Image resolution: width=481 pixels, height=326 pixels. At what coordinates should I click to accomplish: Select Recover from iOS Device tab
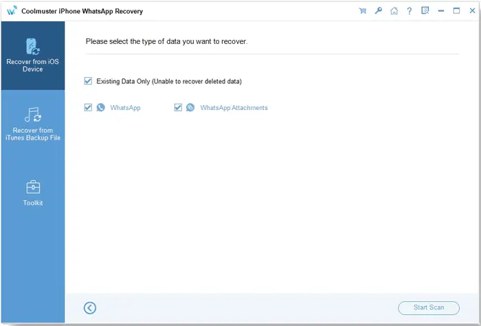[x=32, y=56]
